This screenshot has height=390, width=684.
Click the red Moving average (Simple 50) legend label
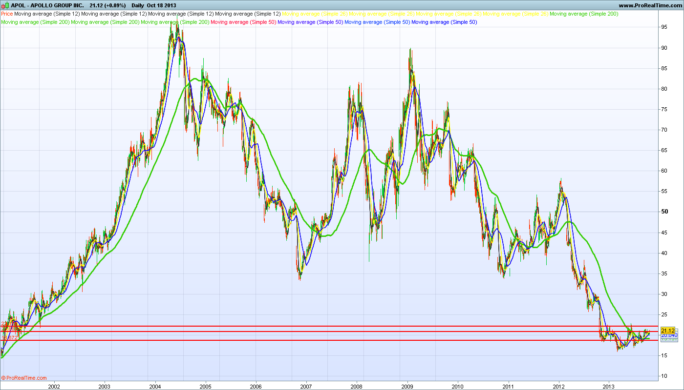(x=243, y=22)
